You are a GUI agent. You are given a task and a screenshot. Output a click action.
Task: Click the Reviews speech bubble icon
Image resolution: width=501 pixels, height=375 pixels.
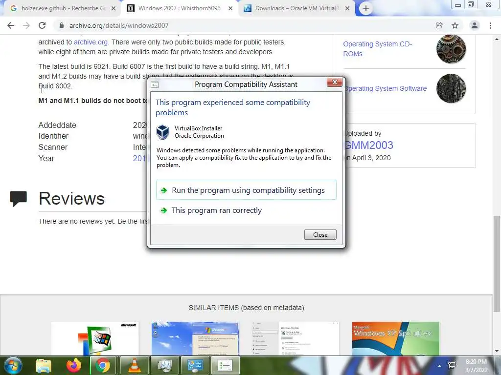point(19,199)
